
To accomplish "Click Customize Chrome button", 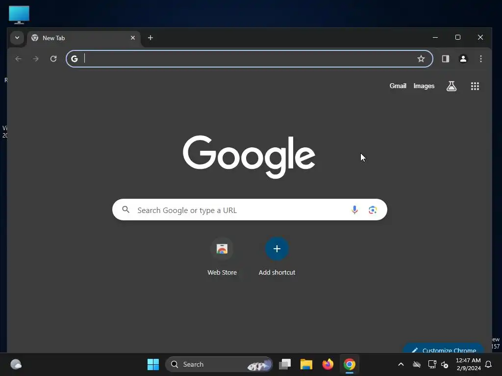I will tap(443, 349).
